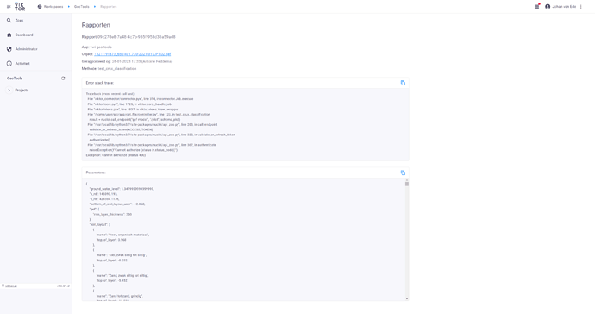This screenshot has height=314, width=595.
Task: Click the Rapporten page heading
Action: (96, 25)
